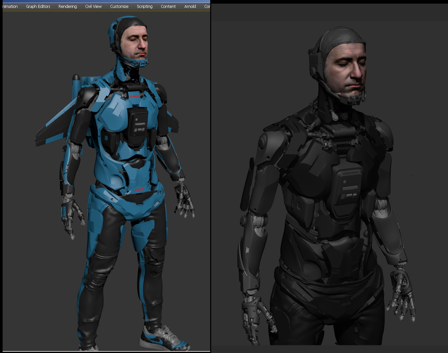Open the Civil View menu
This screenshot has height=353, width=448.
pos(93,7)
